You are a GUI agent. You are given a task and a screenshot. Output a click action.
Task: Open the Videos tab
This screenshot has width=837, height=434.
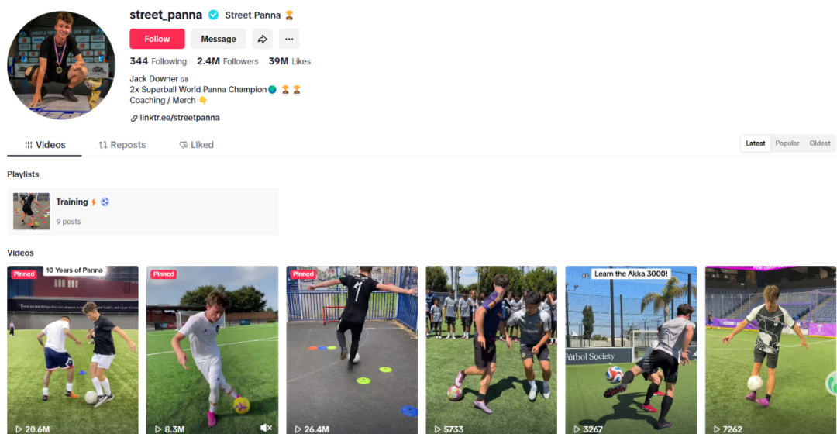coord(44,145)
